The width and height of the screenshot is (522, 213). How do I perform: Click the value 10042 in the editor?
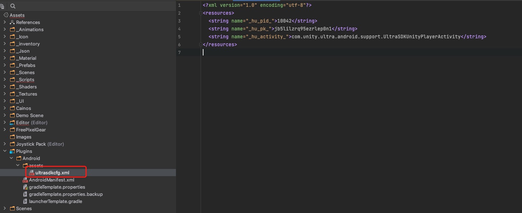coord(284,21)
